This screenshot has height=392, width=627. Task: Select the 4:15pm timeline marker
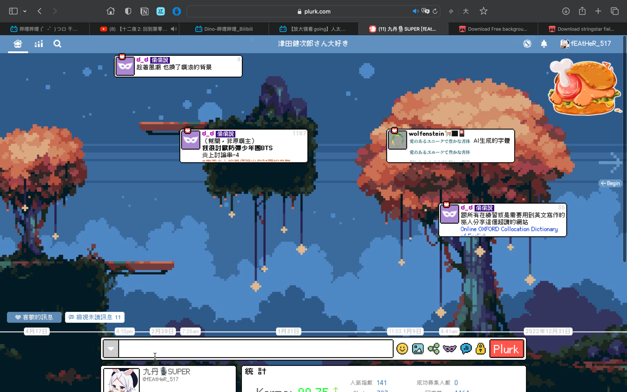pyautogui.click(x=124, y=331)
